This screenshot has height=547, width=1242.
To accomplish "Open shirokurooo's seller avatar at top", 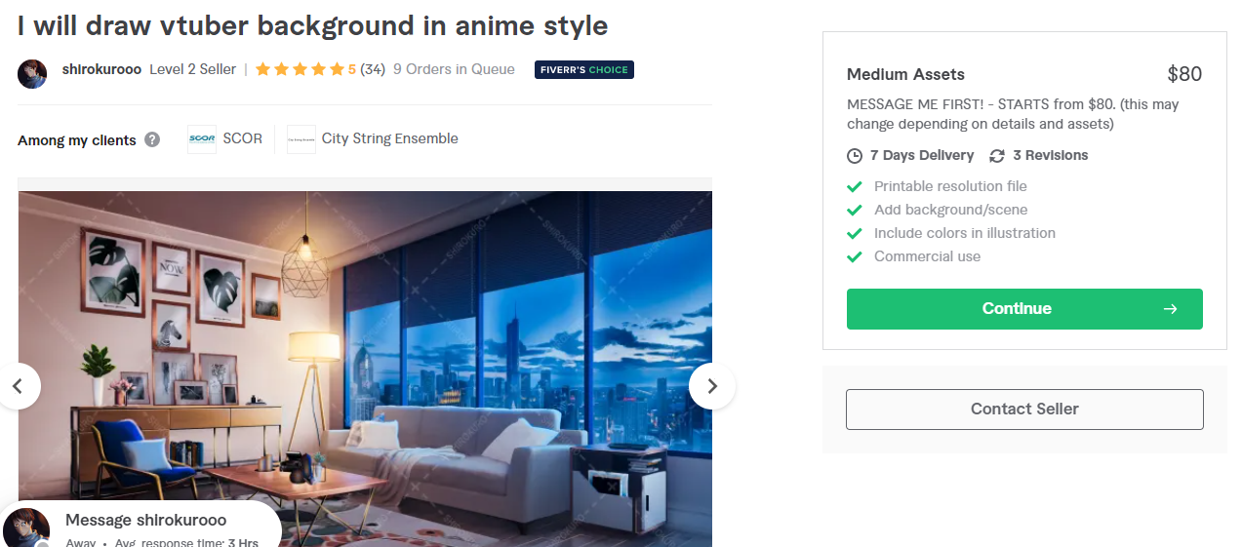I will click(32, 74).
